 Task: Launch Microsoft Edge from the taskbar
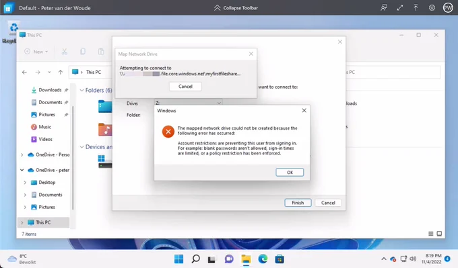click(263, 259)
